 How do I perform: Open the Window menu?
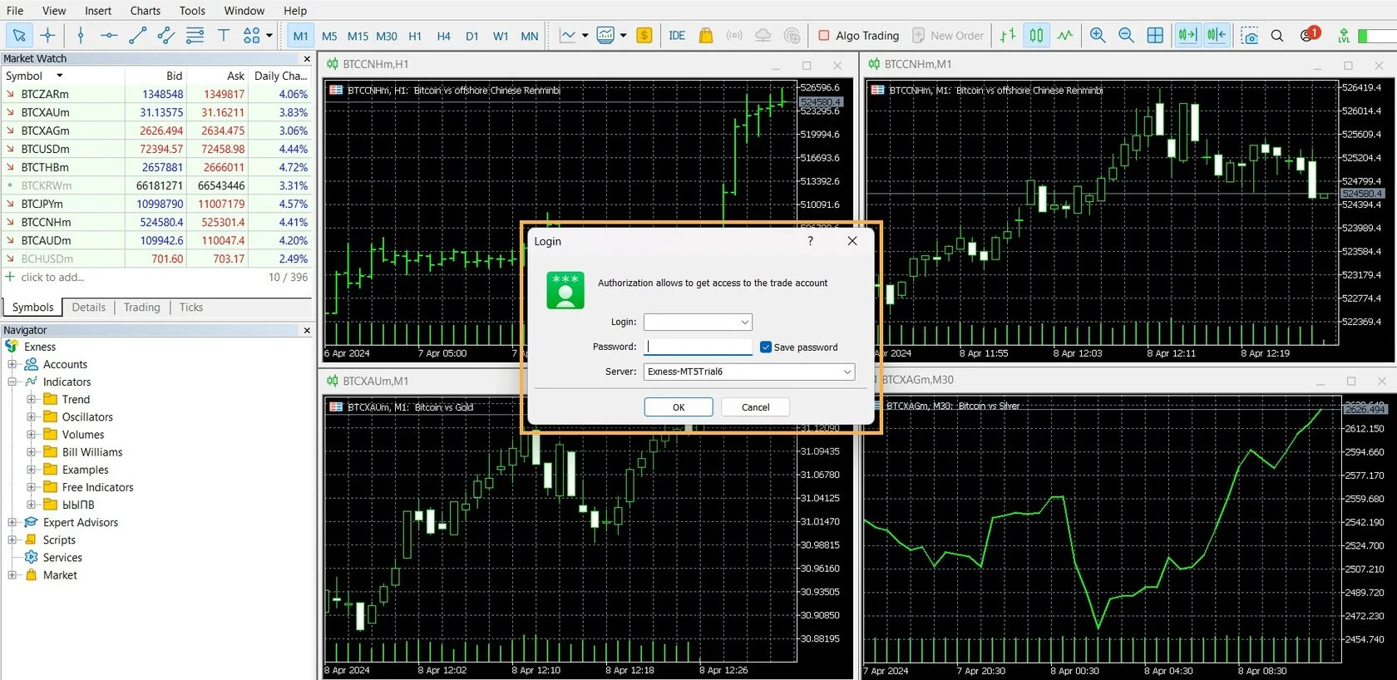tap(244, 11)
